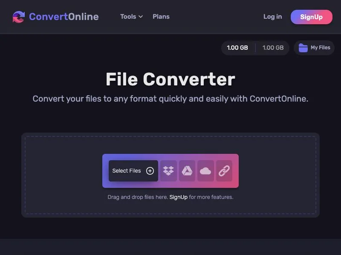The width and height of the screenshot is (341, 255).
Task: Import a file from Google Drive
Action: [x=187, y=171]
